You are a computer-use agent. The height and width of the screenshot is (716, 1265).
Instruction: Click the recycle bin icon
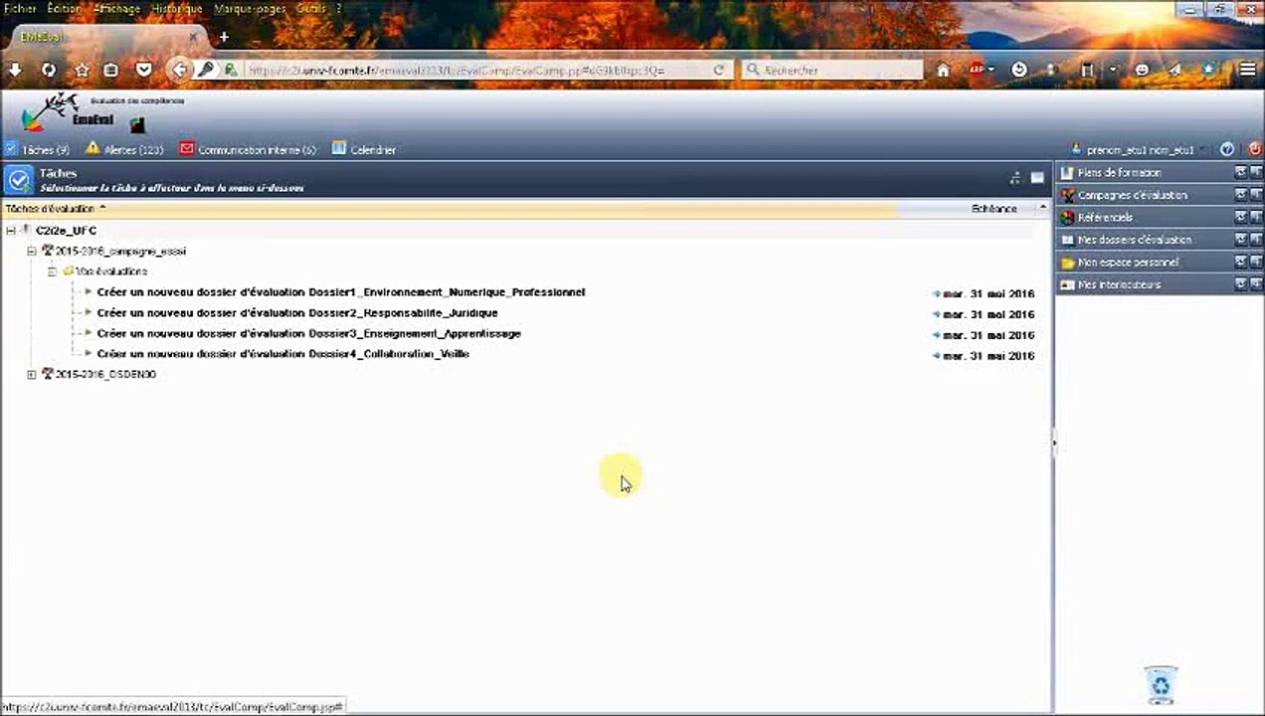click(x=1161, y=684)
